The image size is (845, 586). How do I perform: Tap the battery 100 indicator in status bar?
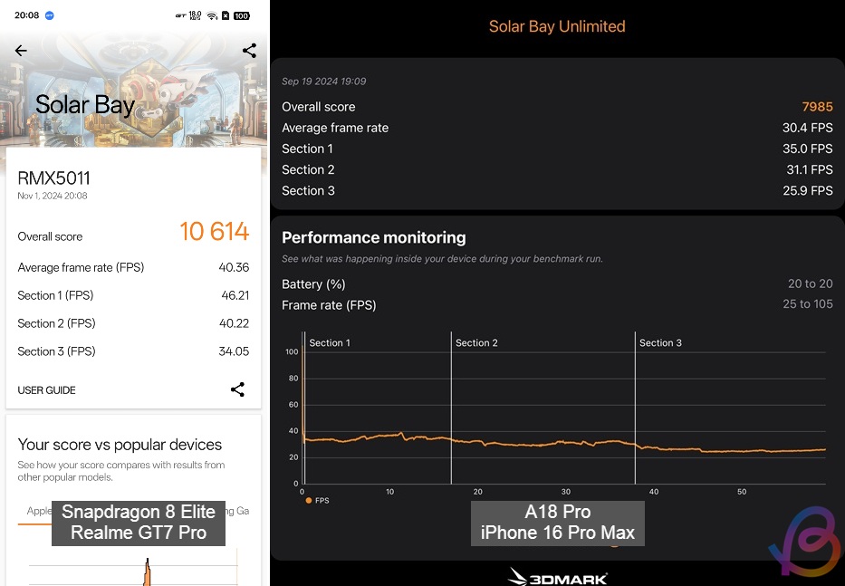[x=244, y=15]
